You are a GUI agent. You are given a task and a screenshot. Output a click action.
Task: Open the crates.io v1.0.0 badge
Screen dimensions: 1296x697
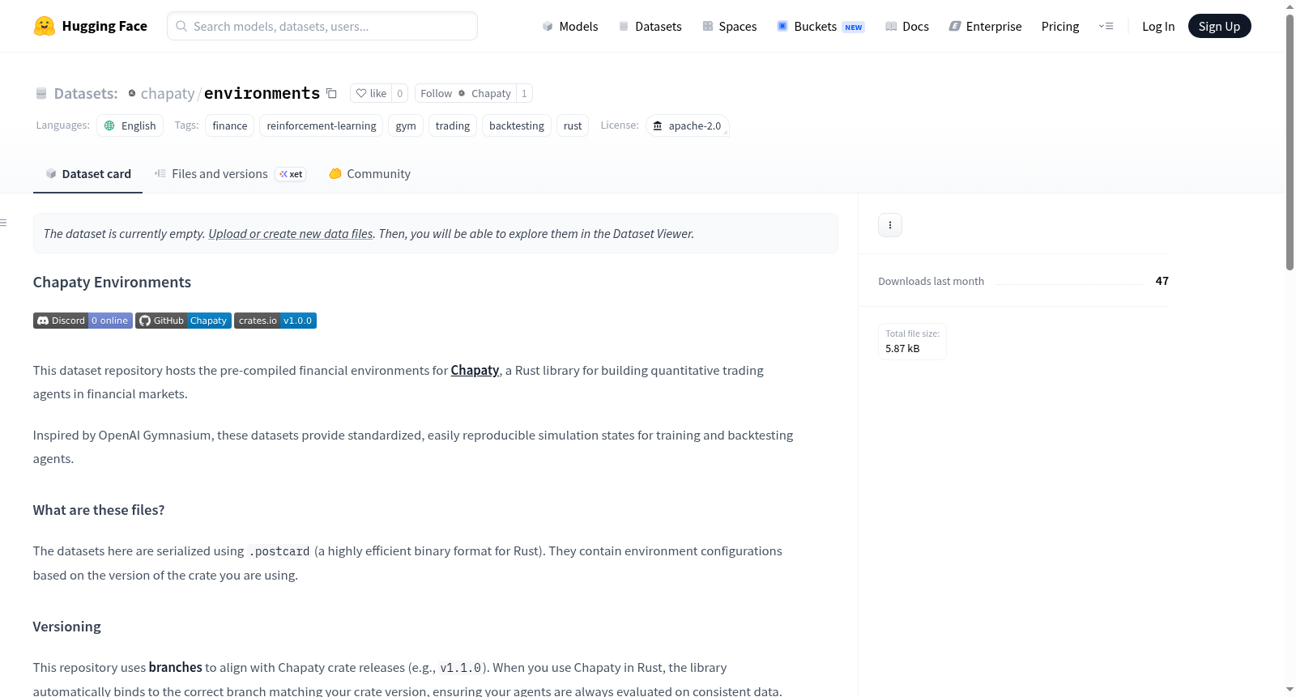pyautogui.click(x=275, y=321)
